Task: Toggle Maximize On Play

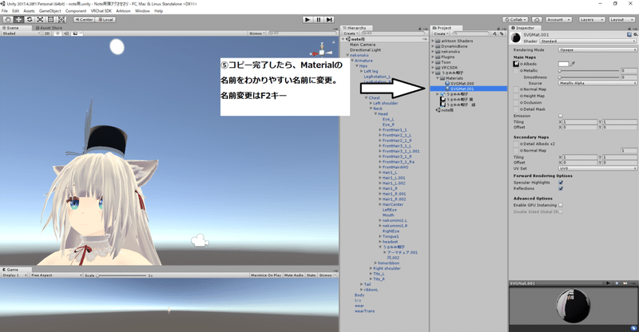Action: click(266, 275)
